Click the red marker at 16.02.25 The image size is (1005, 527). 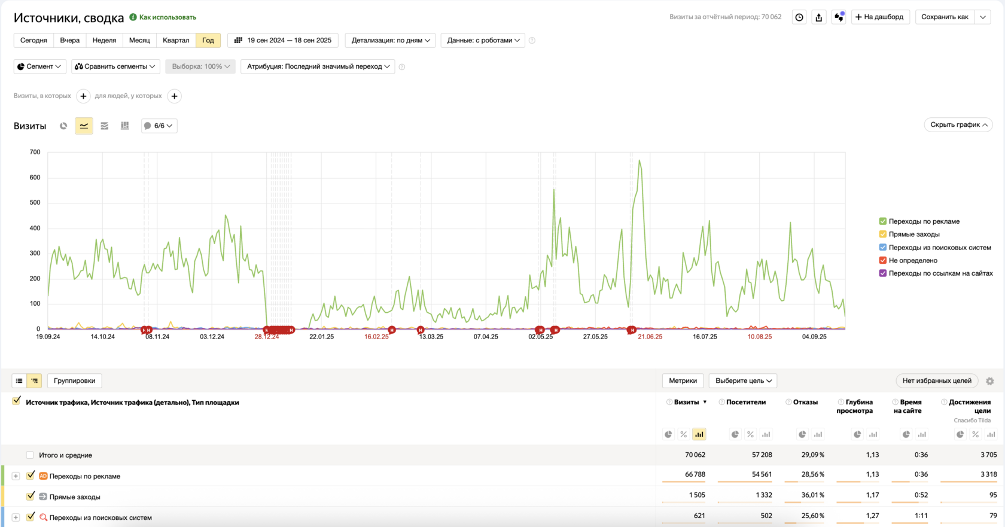click(392, 330)
